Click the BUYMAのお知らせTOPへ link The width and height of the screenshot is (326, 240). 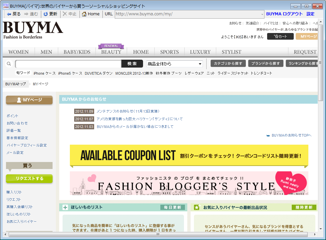(x=291, y=135)
